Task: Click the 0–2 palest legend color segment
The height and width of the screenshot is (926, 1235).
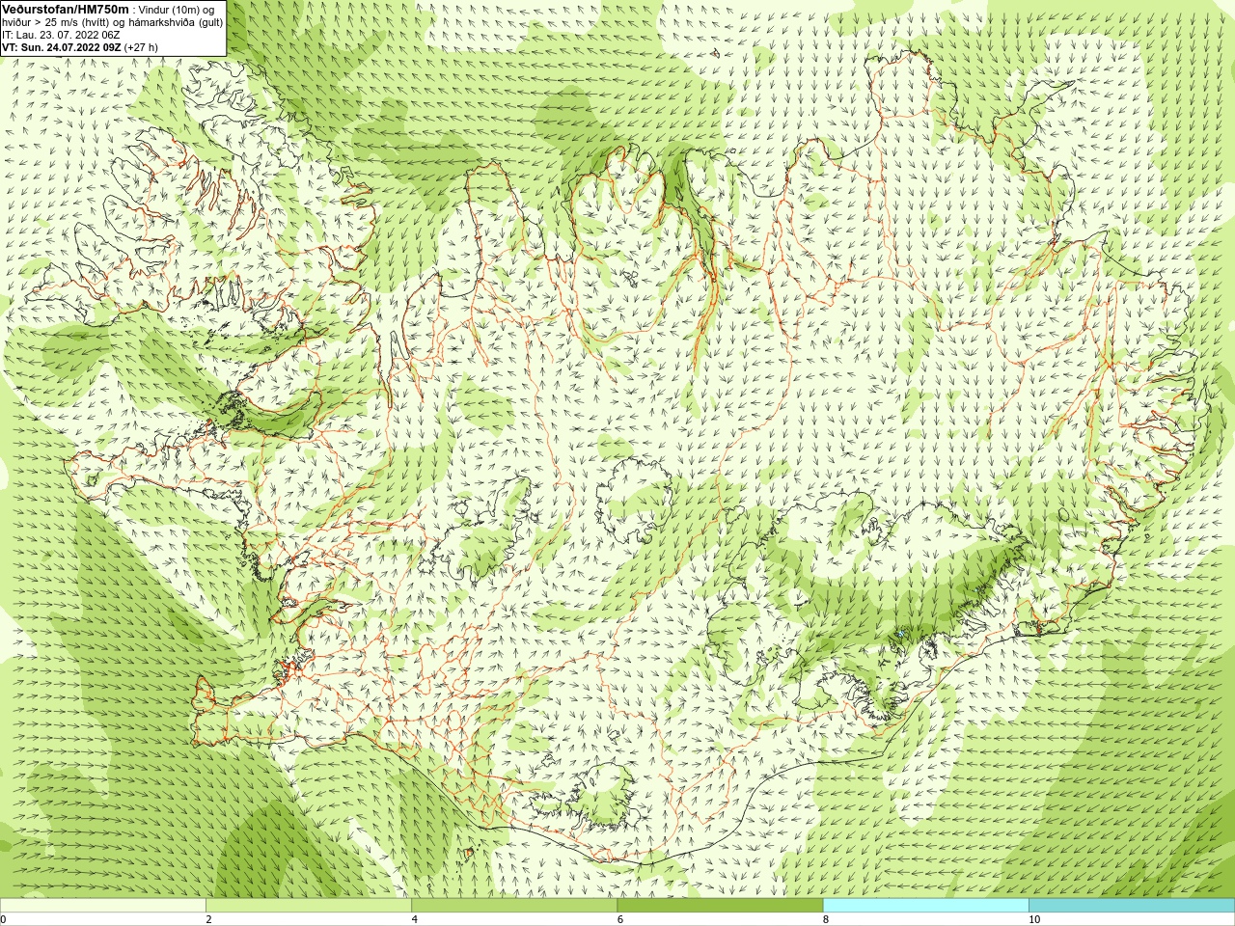Action: pyautogui.click(x=102, y=906)
